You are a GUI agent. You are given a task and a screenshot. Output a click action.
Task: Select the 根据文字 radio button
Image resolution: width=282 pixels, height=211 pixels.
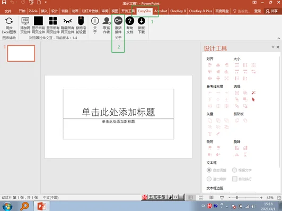tap(234, 170)
